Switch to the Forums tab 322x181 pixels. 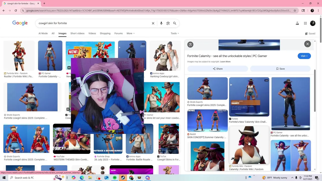pyautogui.click(x=118, y=33)
